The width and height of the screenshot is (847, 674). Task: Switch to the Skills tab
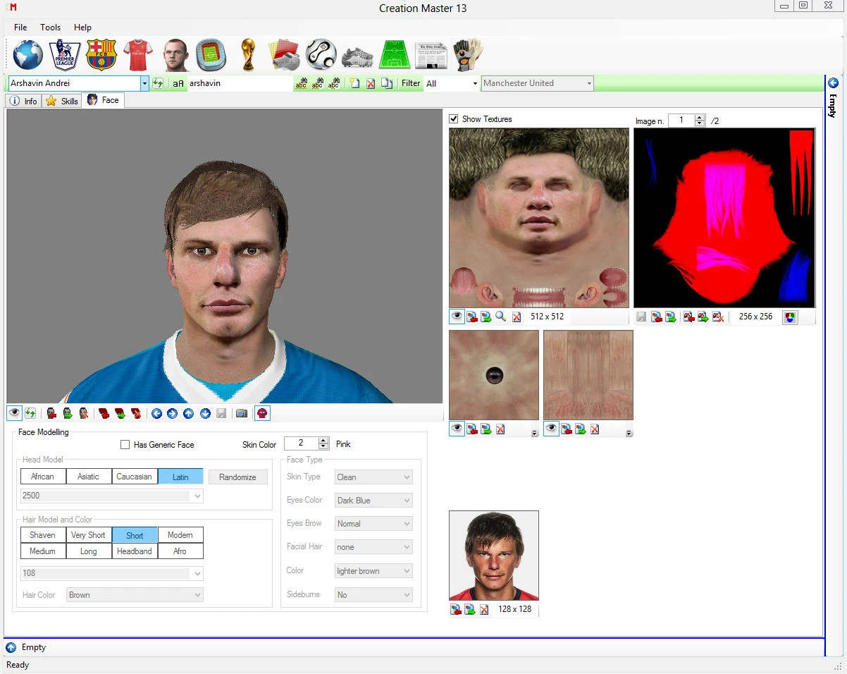tap(61, 100)
